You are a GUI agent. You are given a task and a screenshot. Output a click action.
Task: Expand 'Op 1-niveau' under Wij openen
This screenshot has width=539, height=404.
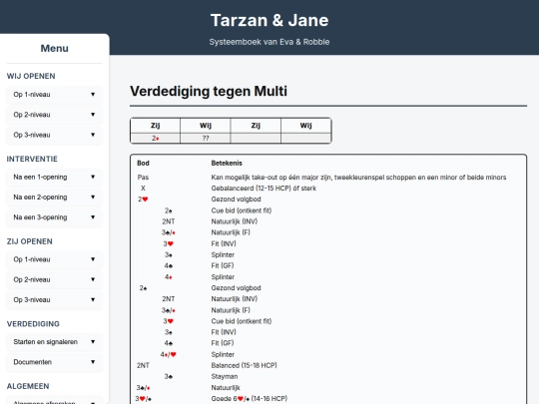[x=54, y=95]
